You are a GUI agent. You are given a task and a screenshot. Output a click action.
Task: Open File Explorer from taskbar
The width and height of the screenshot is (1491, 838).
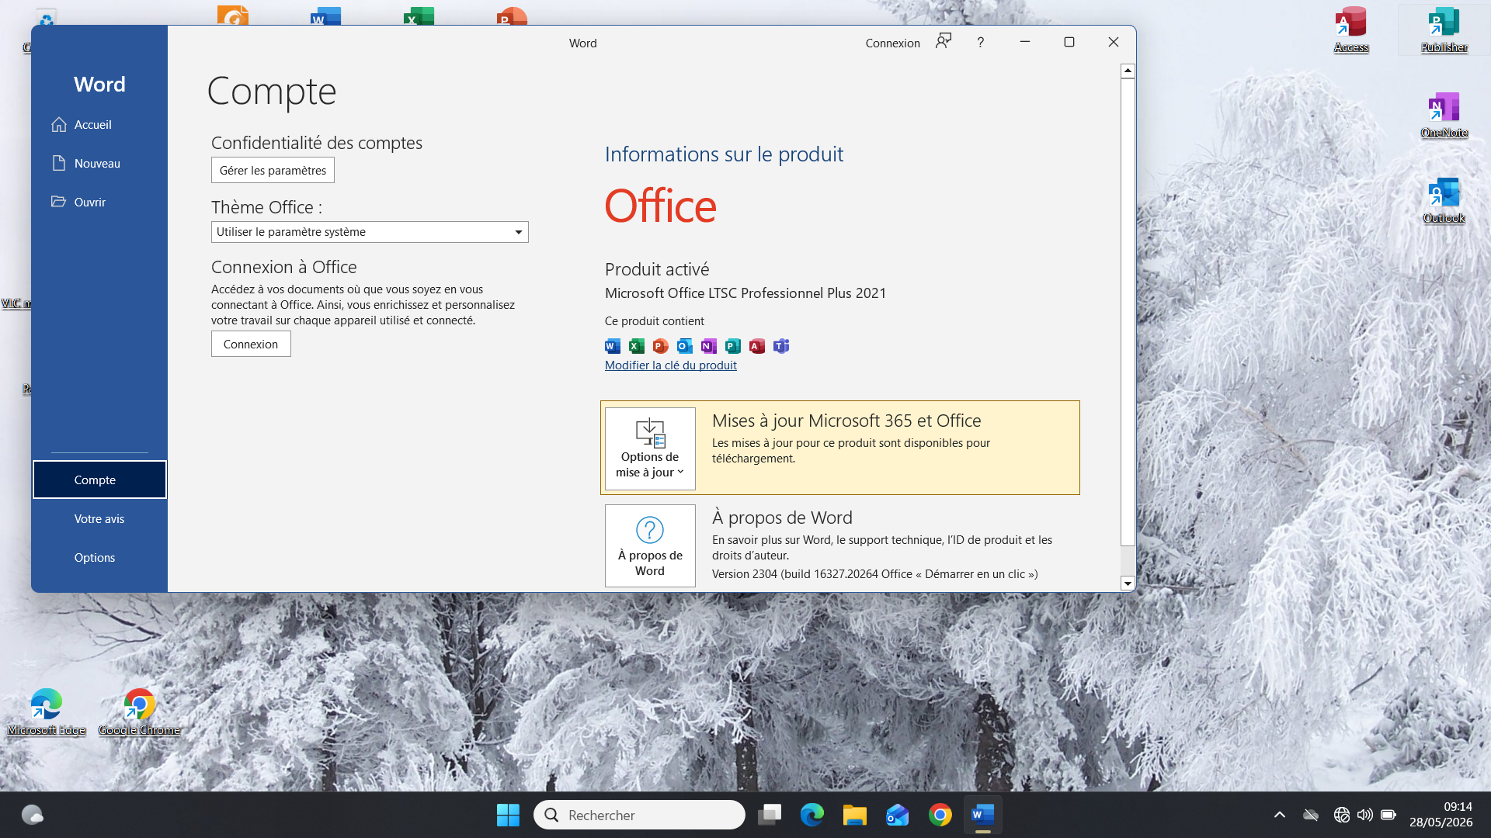pyautogui.click(x=855, y=815)
